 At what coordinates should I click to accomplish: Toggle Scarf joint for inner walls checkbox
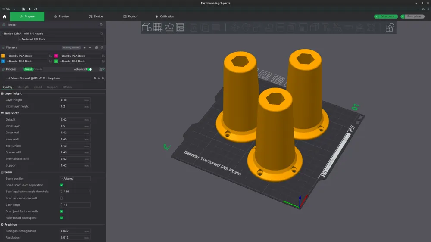[62, 211]
